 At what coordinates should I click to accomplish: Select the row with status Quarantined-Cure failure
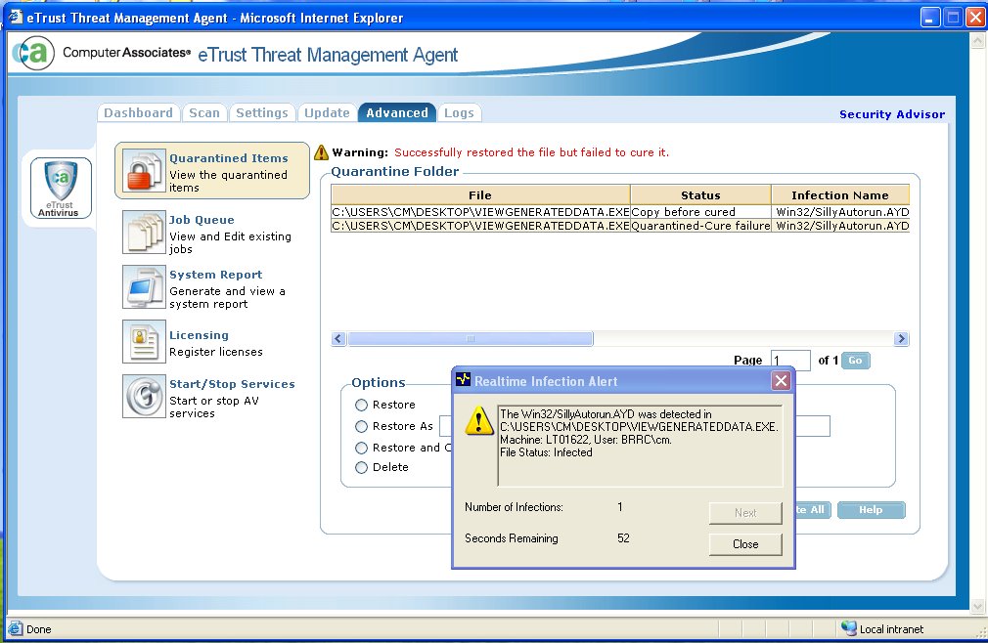pos(620,226)
